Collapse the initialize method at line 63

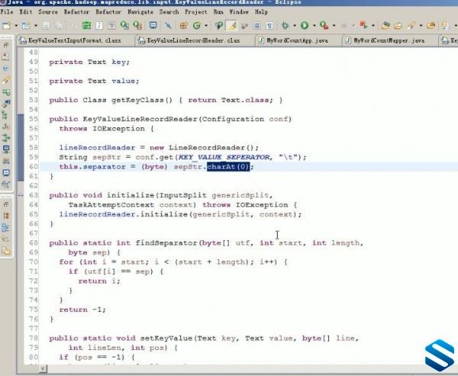pos(21,195)
